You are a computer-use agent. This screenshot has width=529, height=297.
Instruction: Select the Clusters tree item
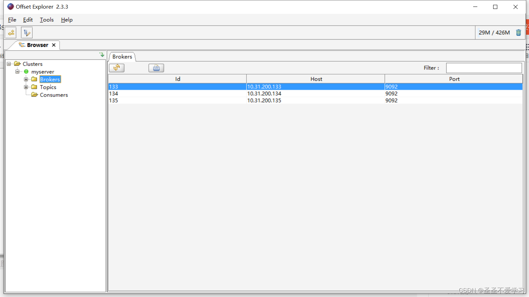[x=32, y=64]
